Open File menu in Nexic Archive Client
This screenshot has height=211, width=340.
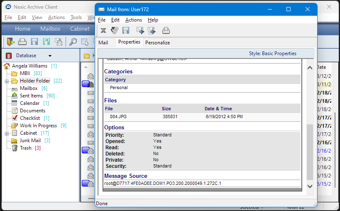coord(8,17)
